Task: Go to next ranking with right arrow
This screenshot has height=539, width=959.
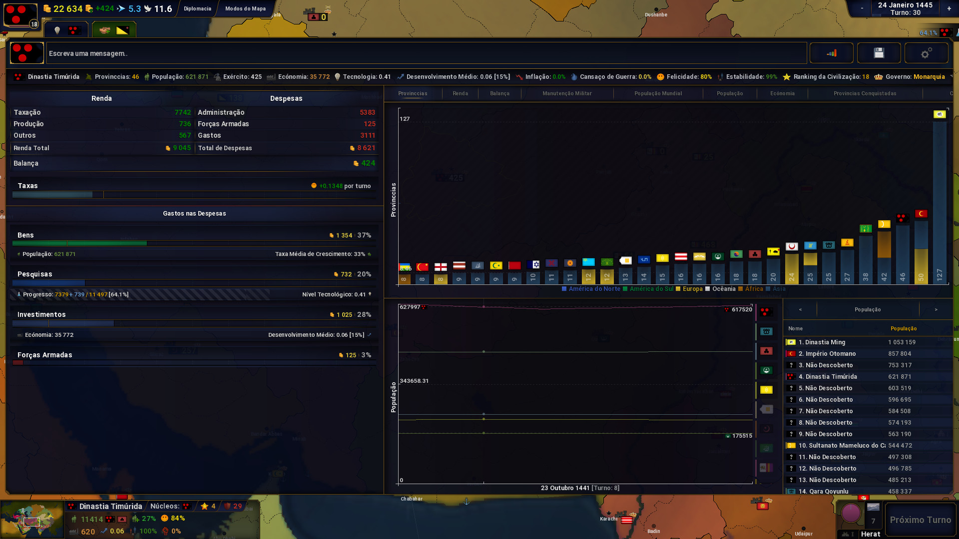Action: tap(936, 310)
